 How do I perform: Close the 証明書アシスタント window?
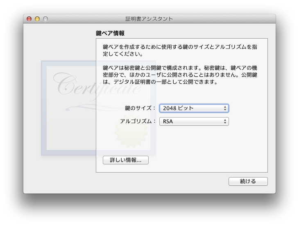coord(29,19)
